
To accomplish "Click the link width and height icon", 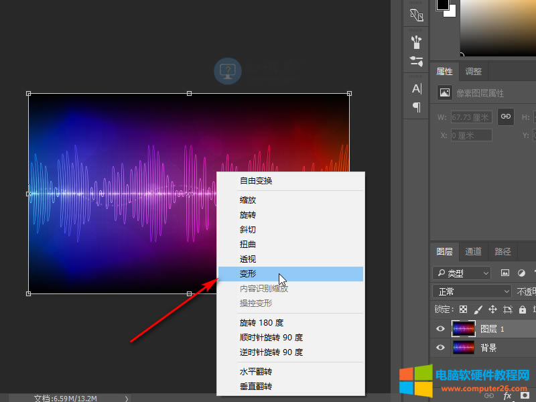I will click(506, 117).
